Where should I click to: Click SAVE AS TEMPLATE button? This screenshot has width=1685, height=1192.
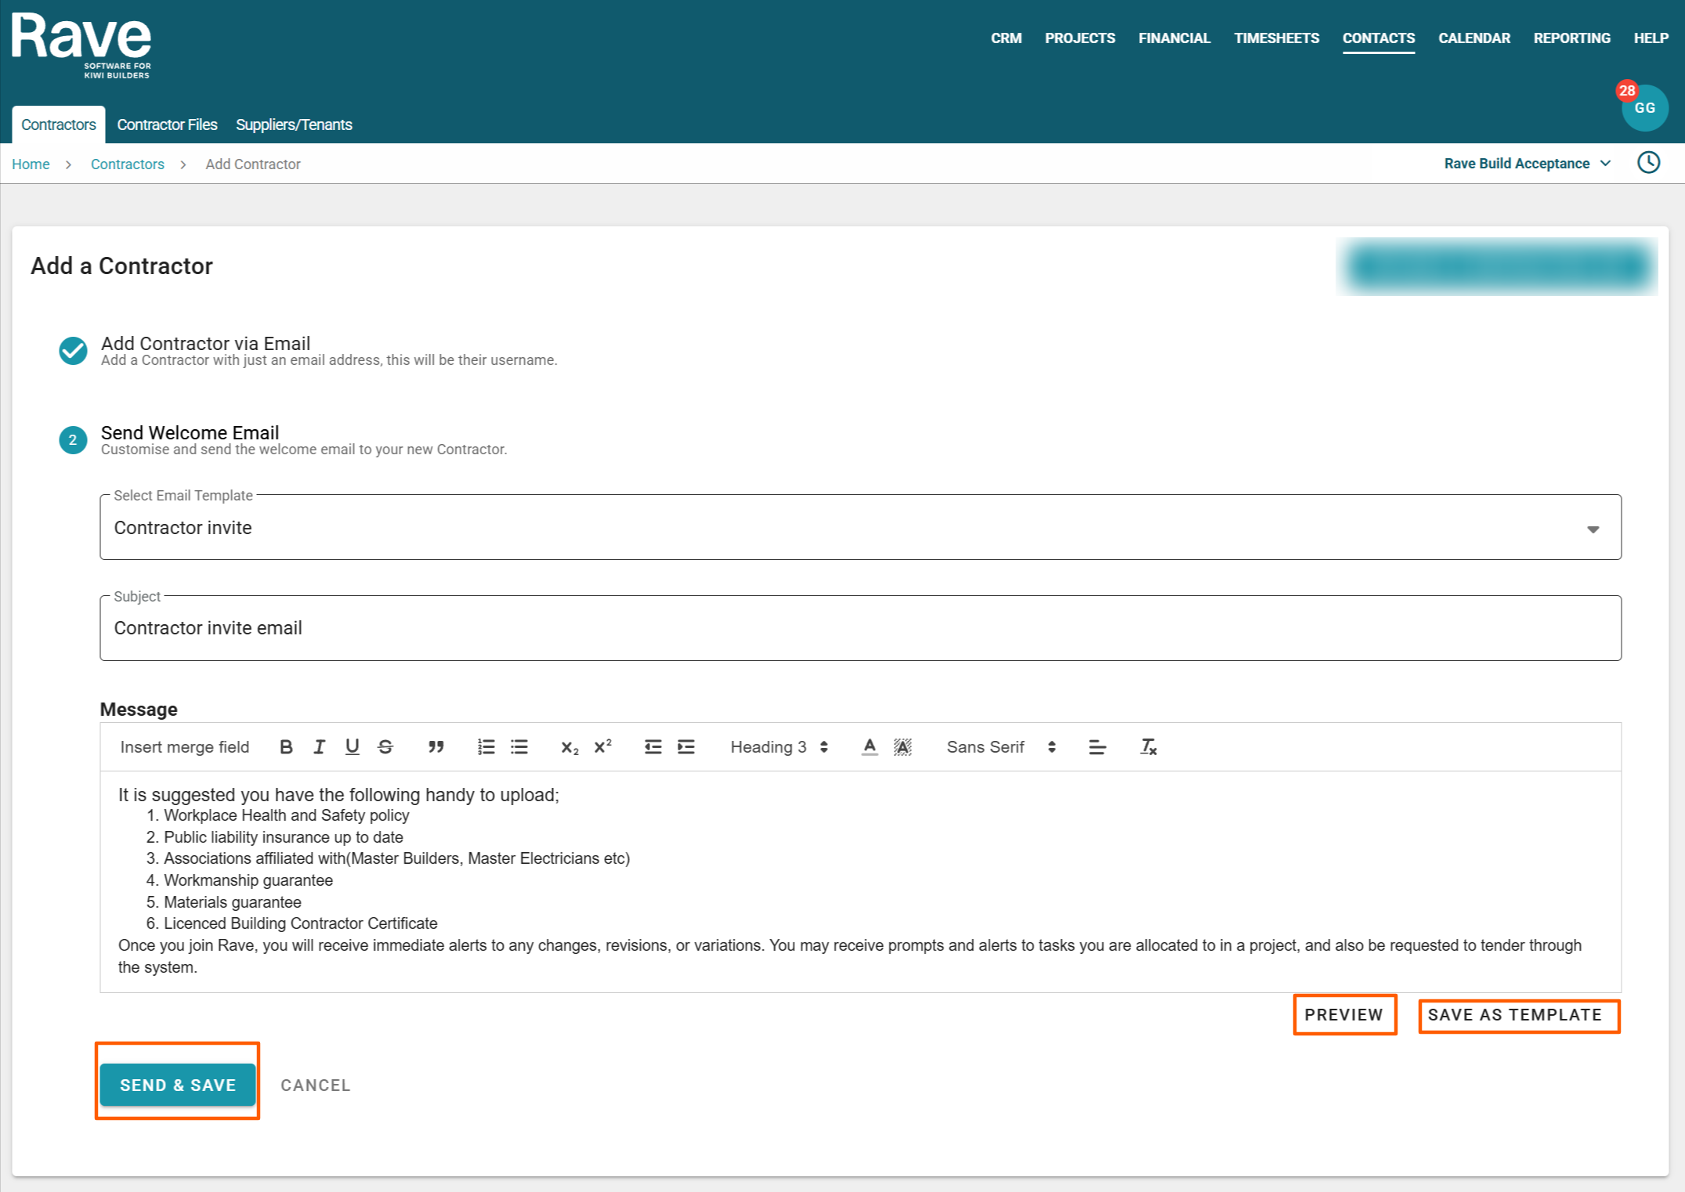[x=1515, y=1015]
